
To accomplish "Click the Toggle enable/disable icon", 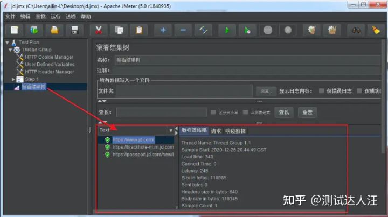I will click(x=203, y=30).
